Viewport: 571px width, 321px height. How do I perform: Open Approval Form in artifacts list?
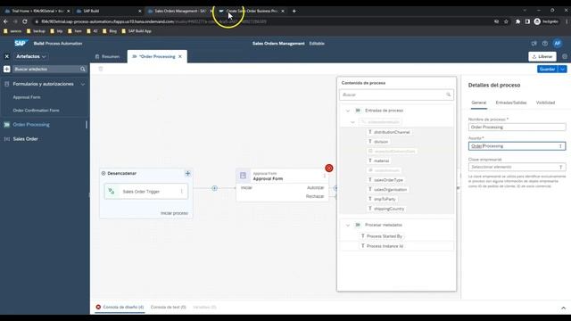[x=27, y=97]
